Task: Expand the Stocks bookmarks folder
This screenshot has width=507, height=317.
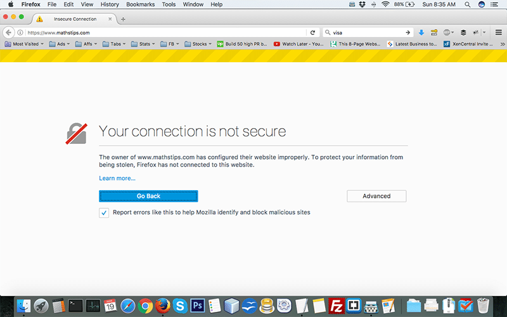Action: tap(198, 44)
